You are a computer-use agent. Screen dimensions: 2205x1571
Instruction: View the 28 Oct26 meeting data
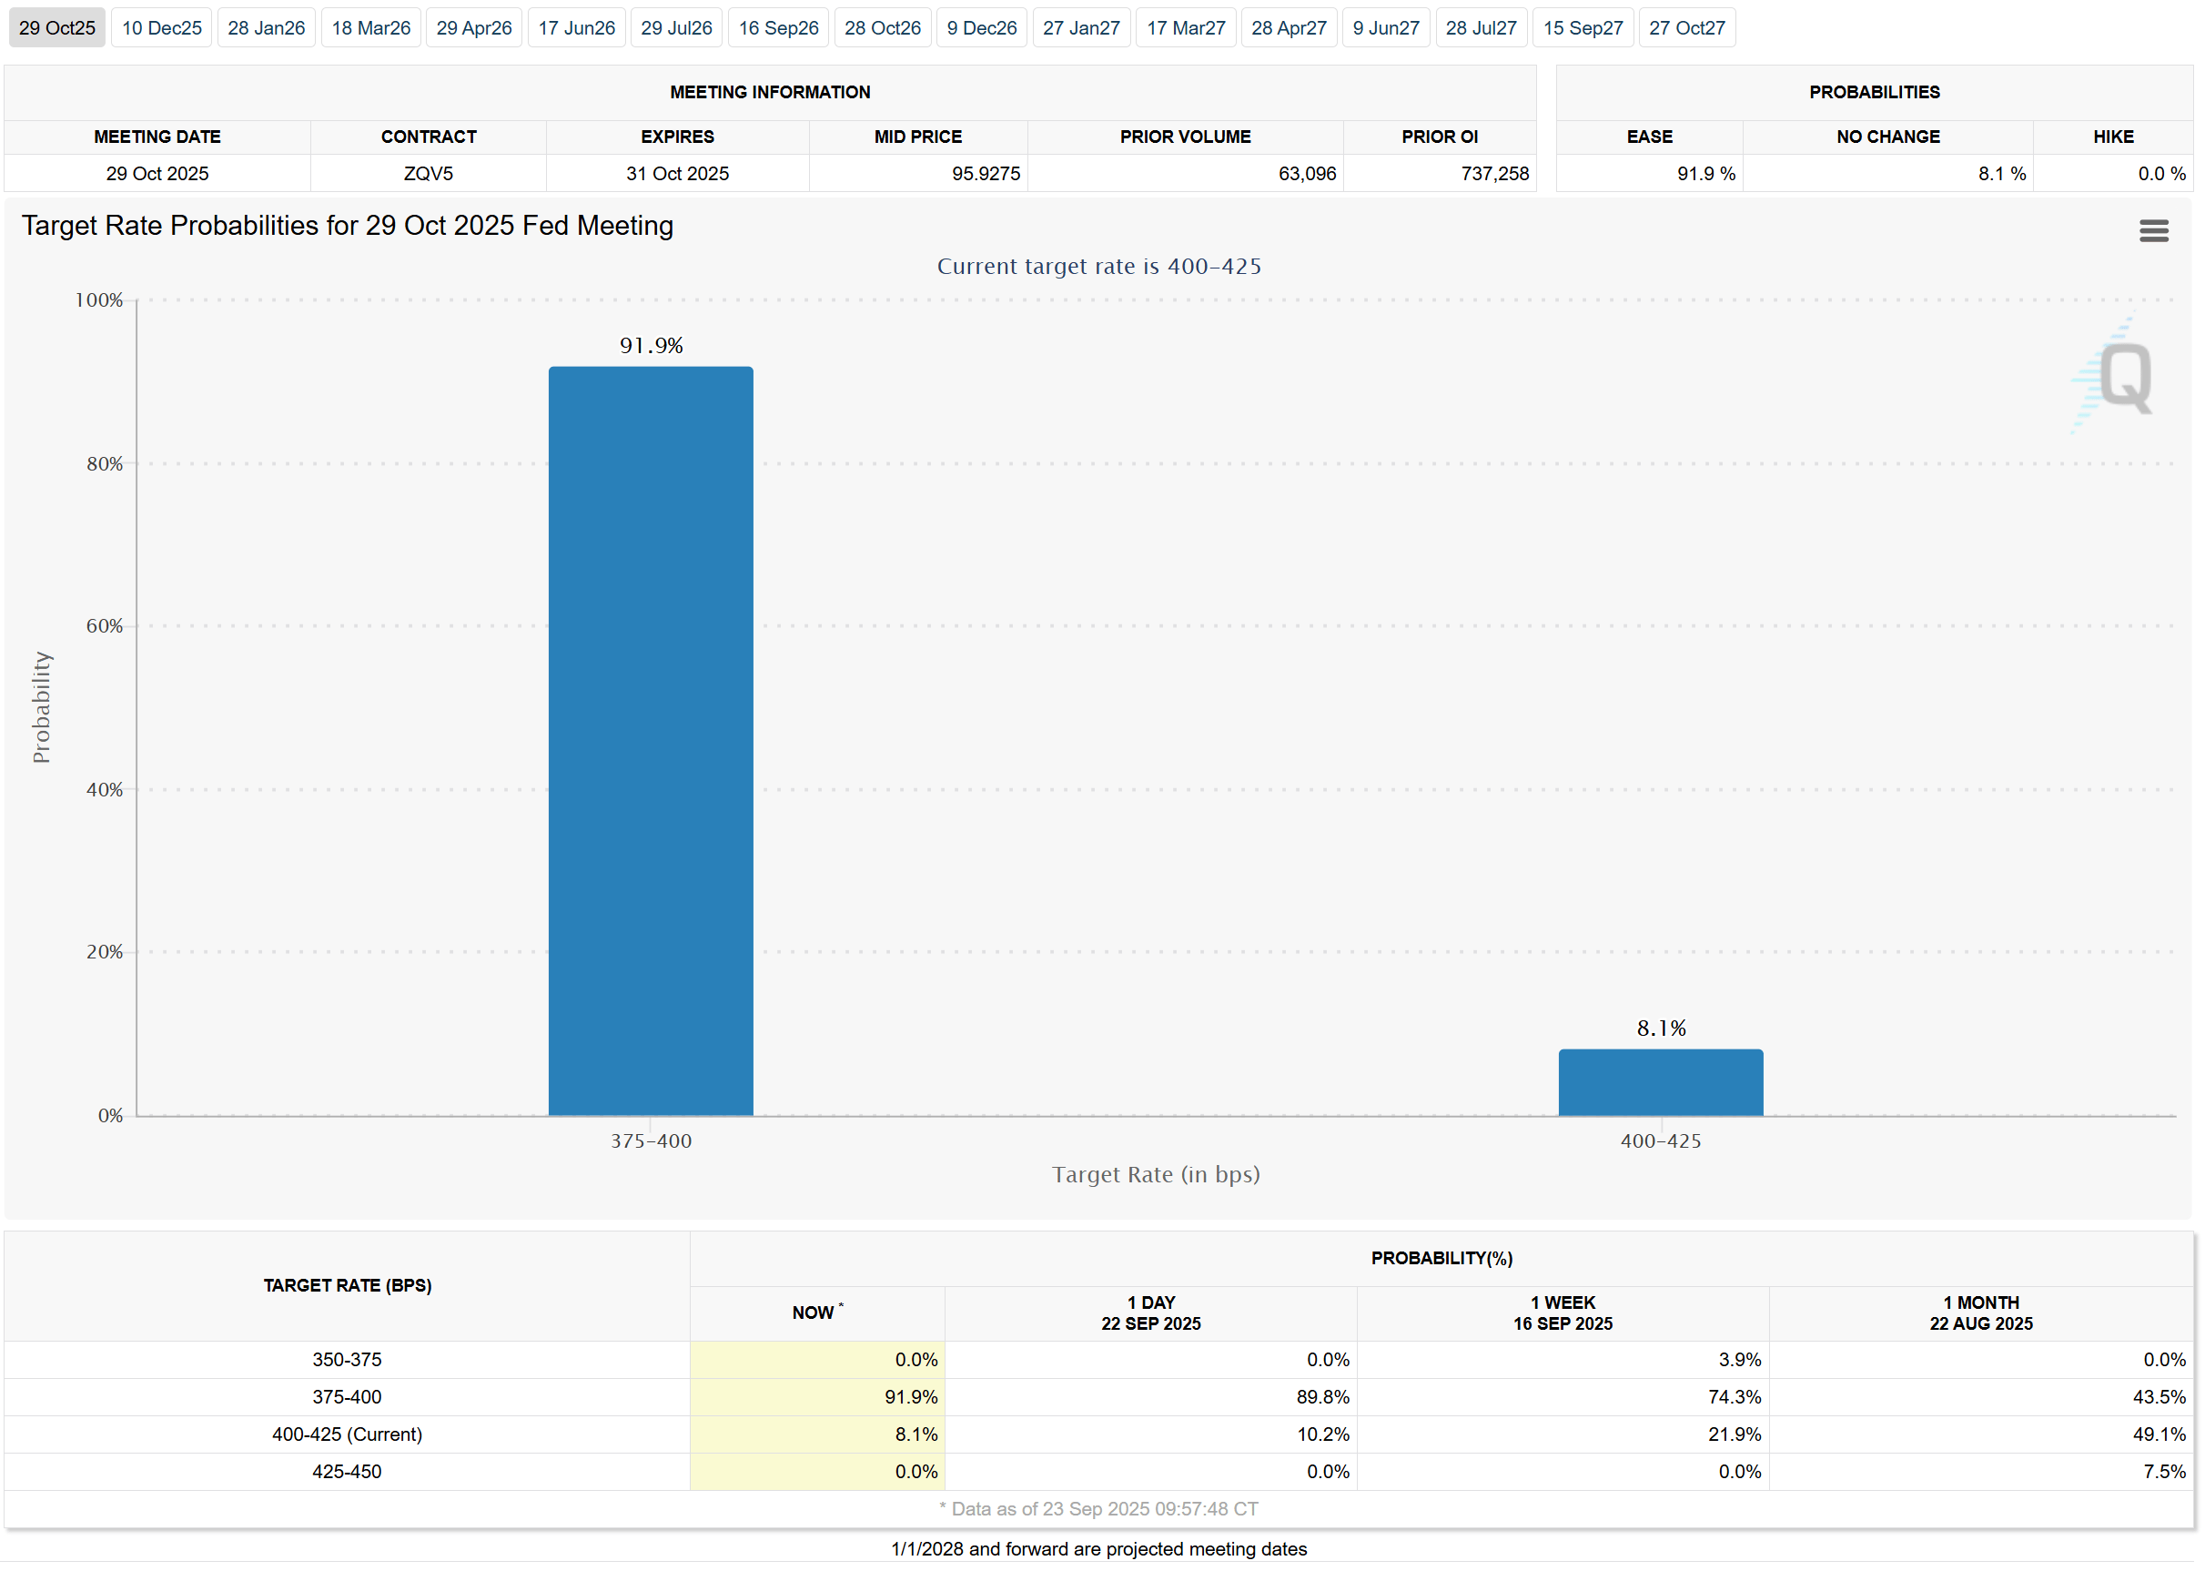click(882, 27)
